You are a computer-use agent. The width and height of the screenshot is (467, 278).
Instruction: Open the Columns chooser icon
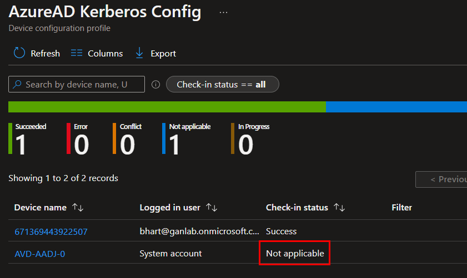click(77, 53)
